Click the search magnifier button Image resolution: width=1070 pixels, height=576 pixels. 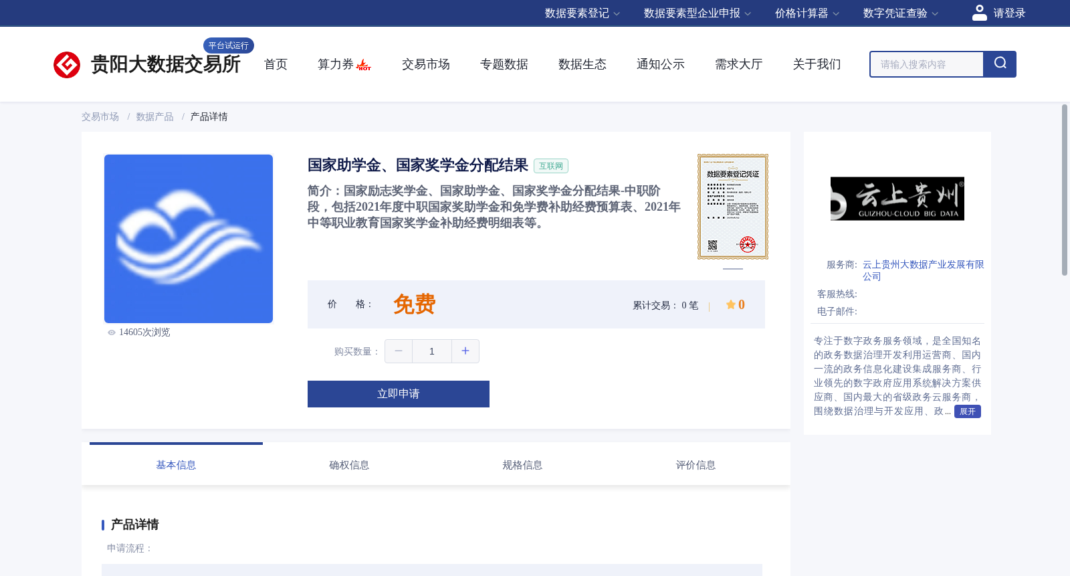click(1000, 64)
